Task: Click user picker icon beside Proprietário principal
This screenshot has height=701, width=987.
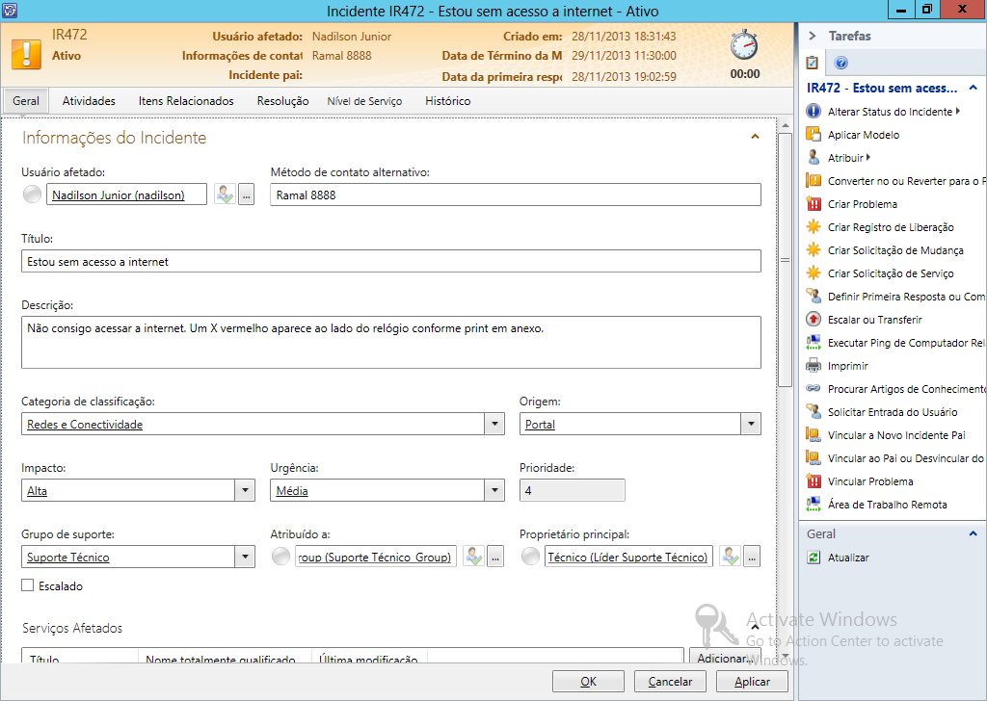Action: coord(731,557)
